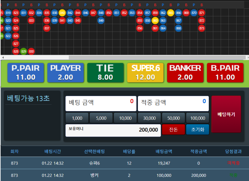Click the blue round 853 marker
Image resolution: width=249 pixels, height=181 pixels.
[132, 13]
